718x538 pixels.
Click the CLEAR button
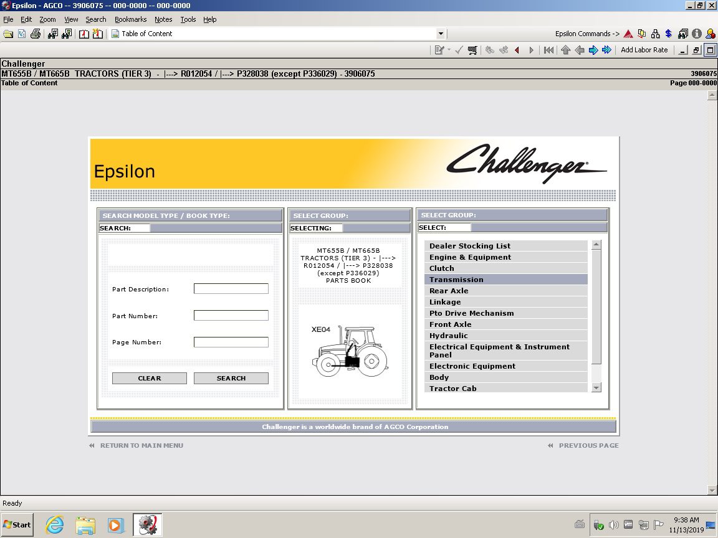pyautogui.click(x=150, y=378)
